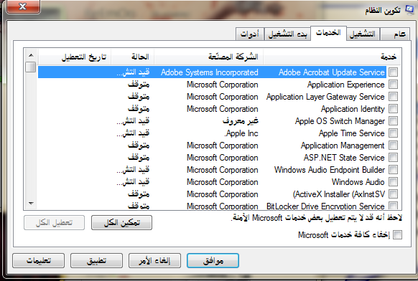Click Adobe Systems Incorporated manufacturer cell
The image size is (418, 281).
[x=209, y=72]
